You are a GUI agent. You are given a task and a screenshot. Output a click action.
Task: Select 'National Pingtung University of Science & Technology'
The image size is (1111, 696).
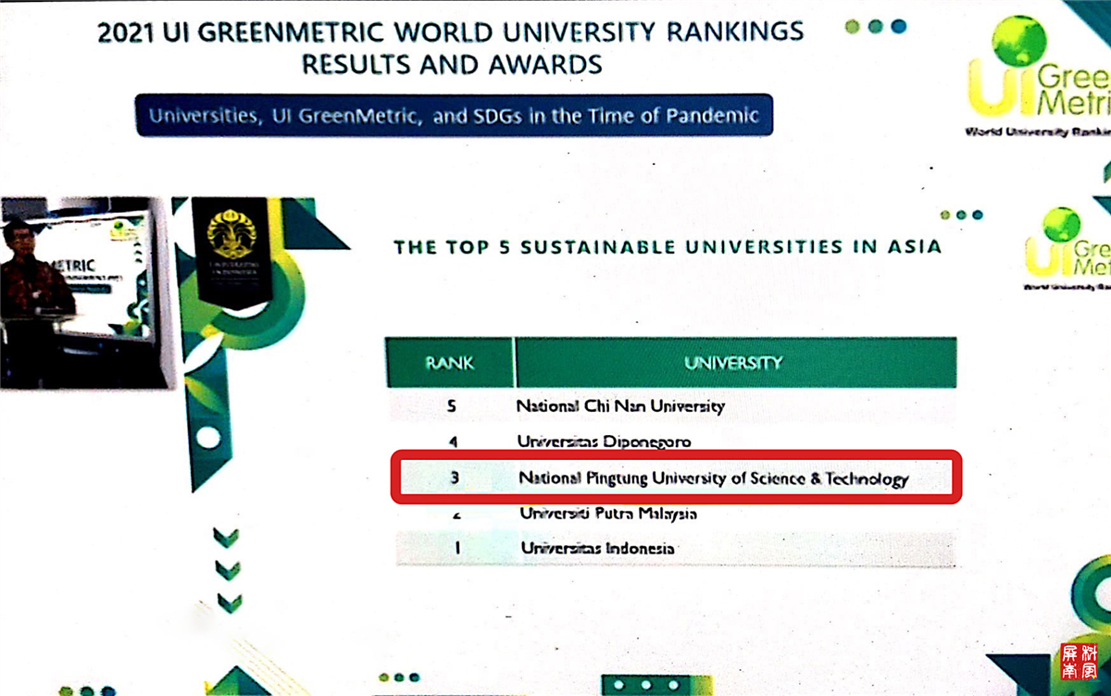coord(713,478)
